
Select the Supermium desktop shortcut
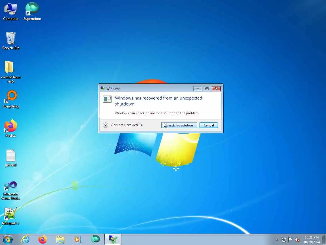point(32,12)
